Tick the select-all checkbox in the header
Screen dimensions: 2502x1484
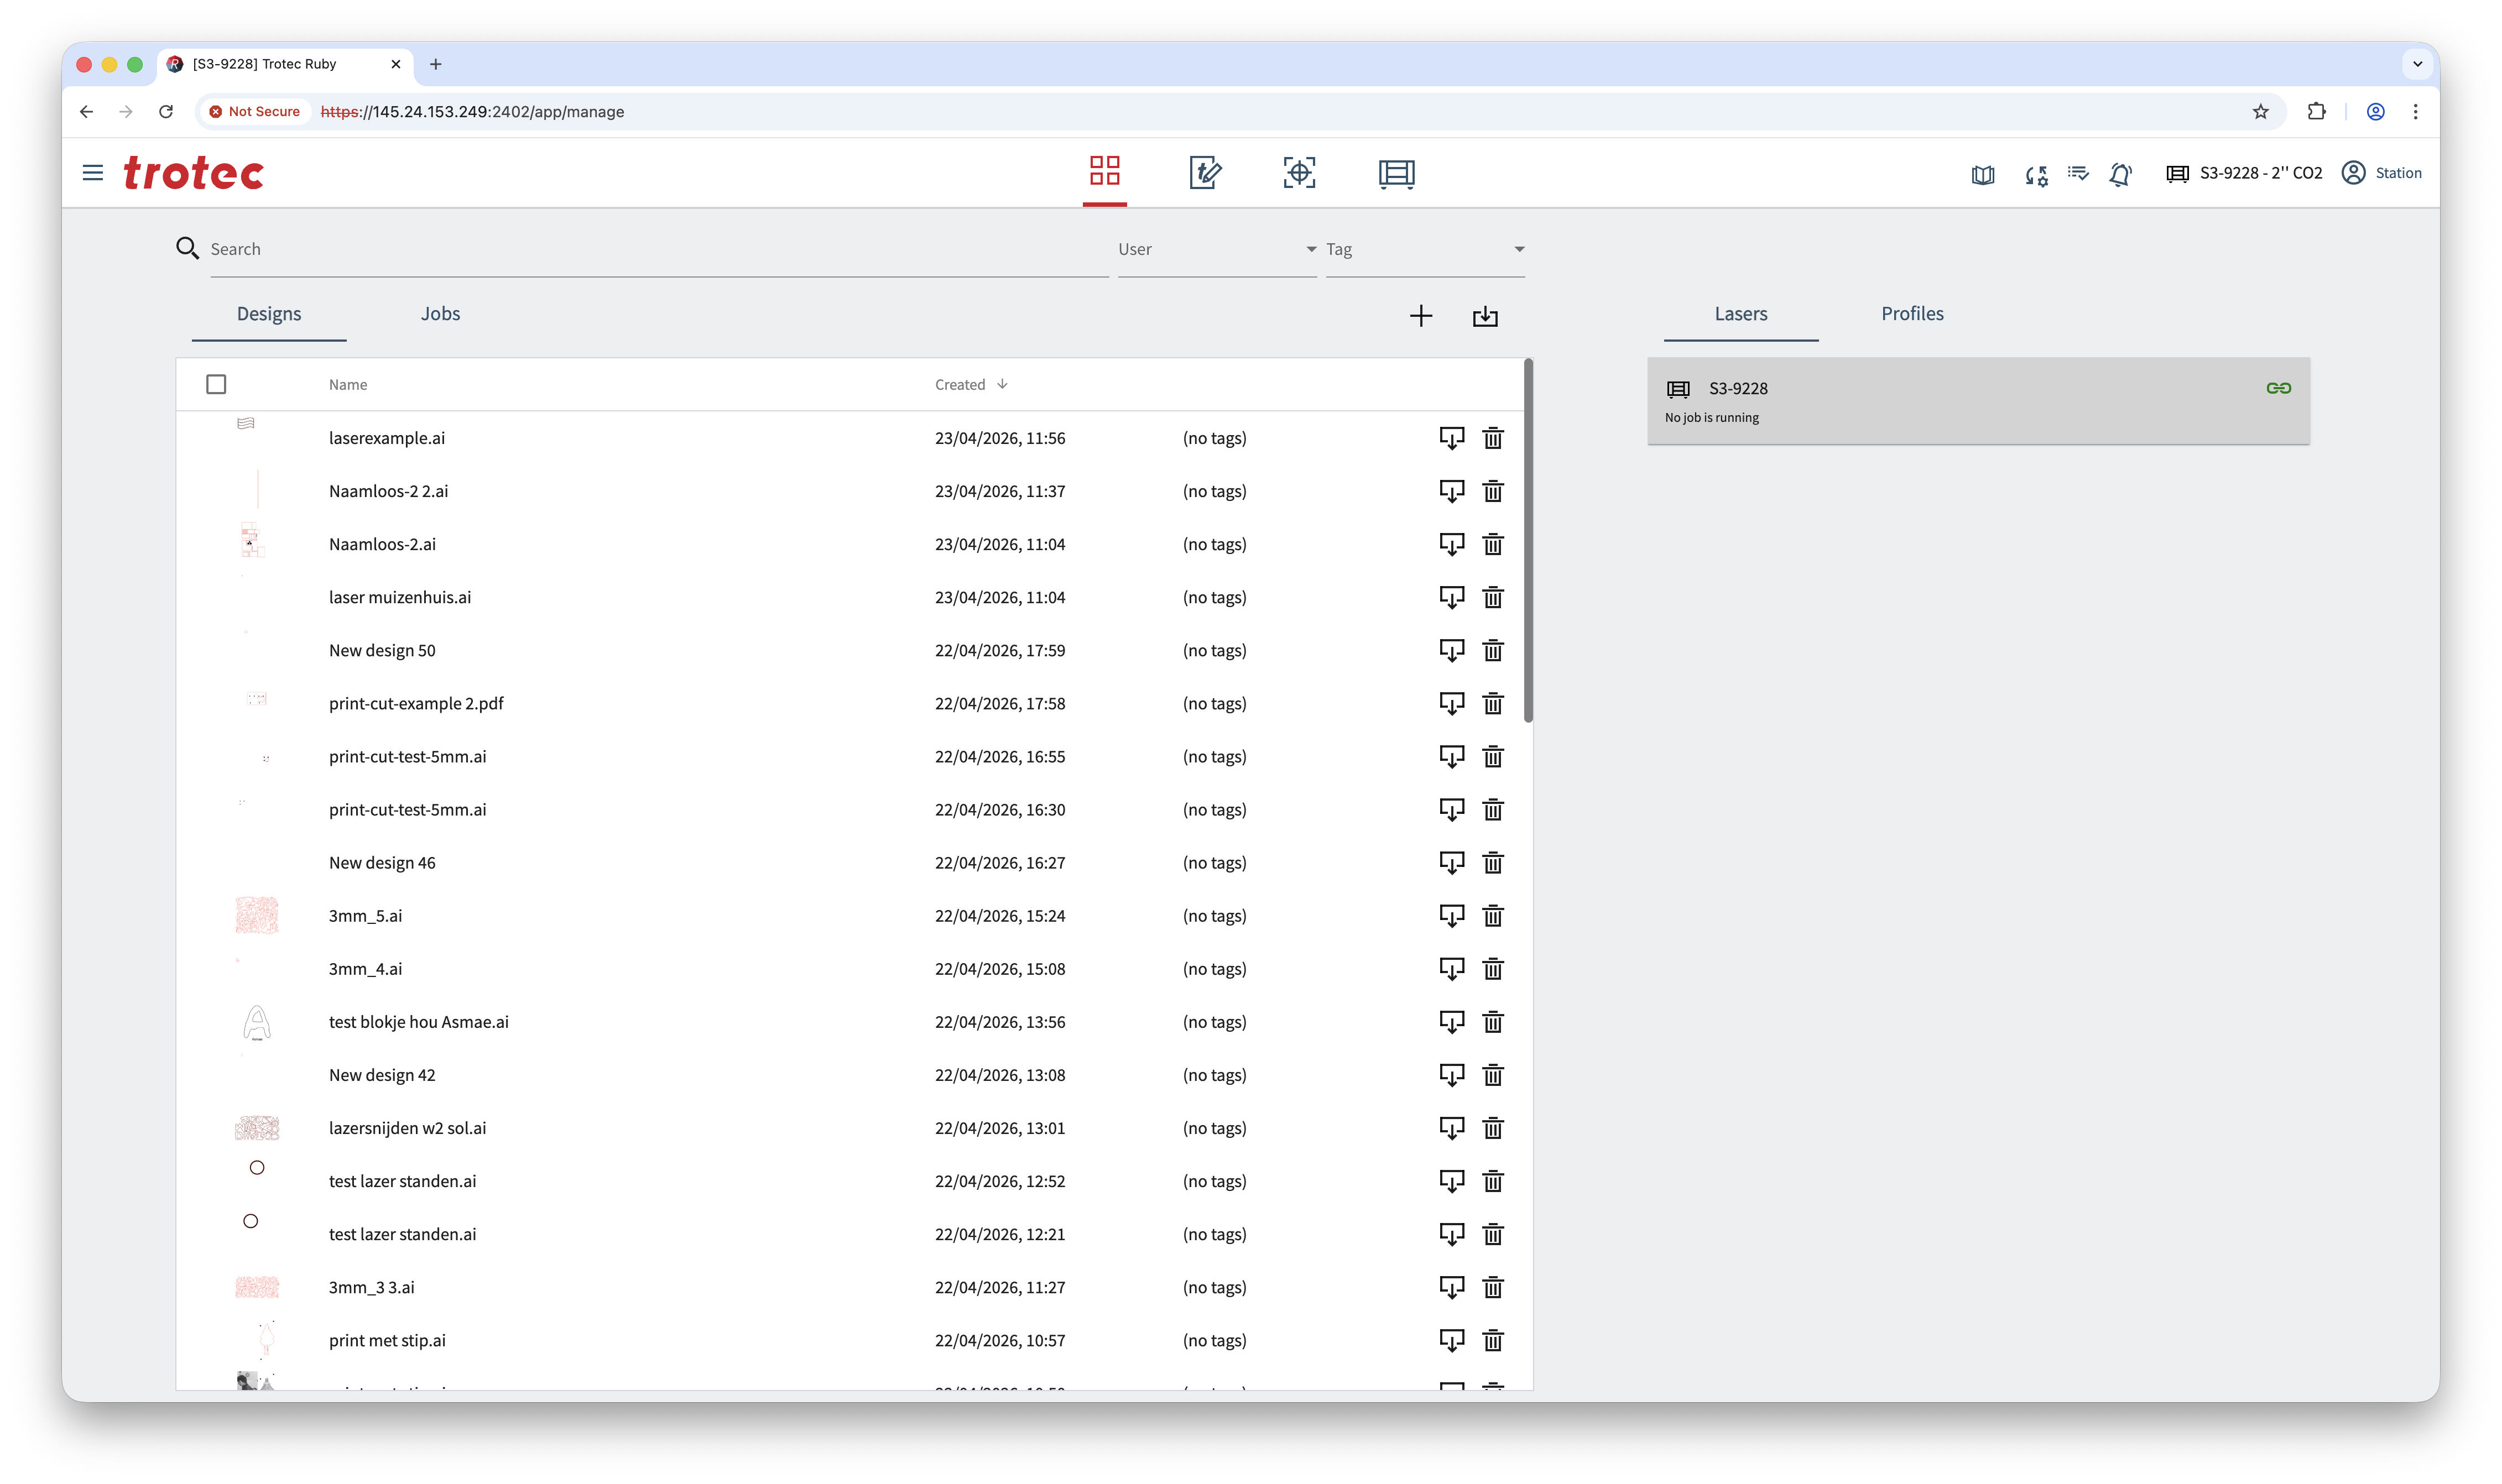coord(216,384)
